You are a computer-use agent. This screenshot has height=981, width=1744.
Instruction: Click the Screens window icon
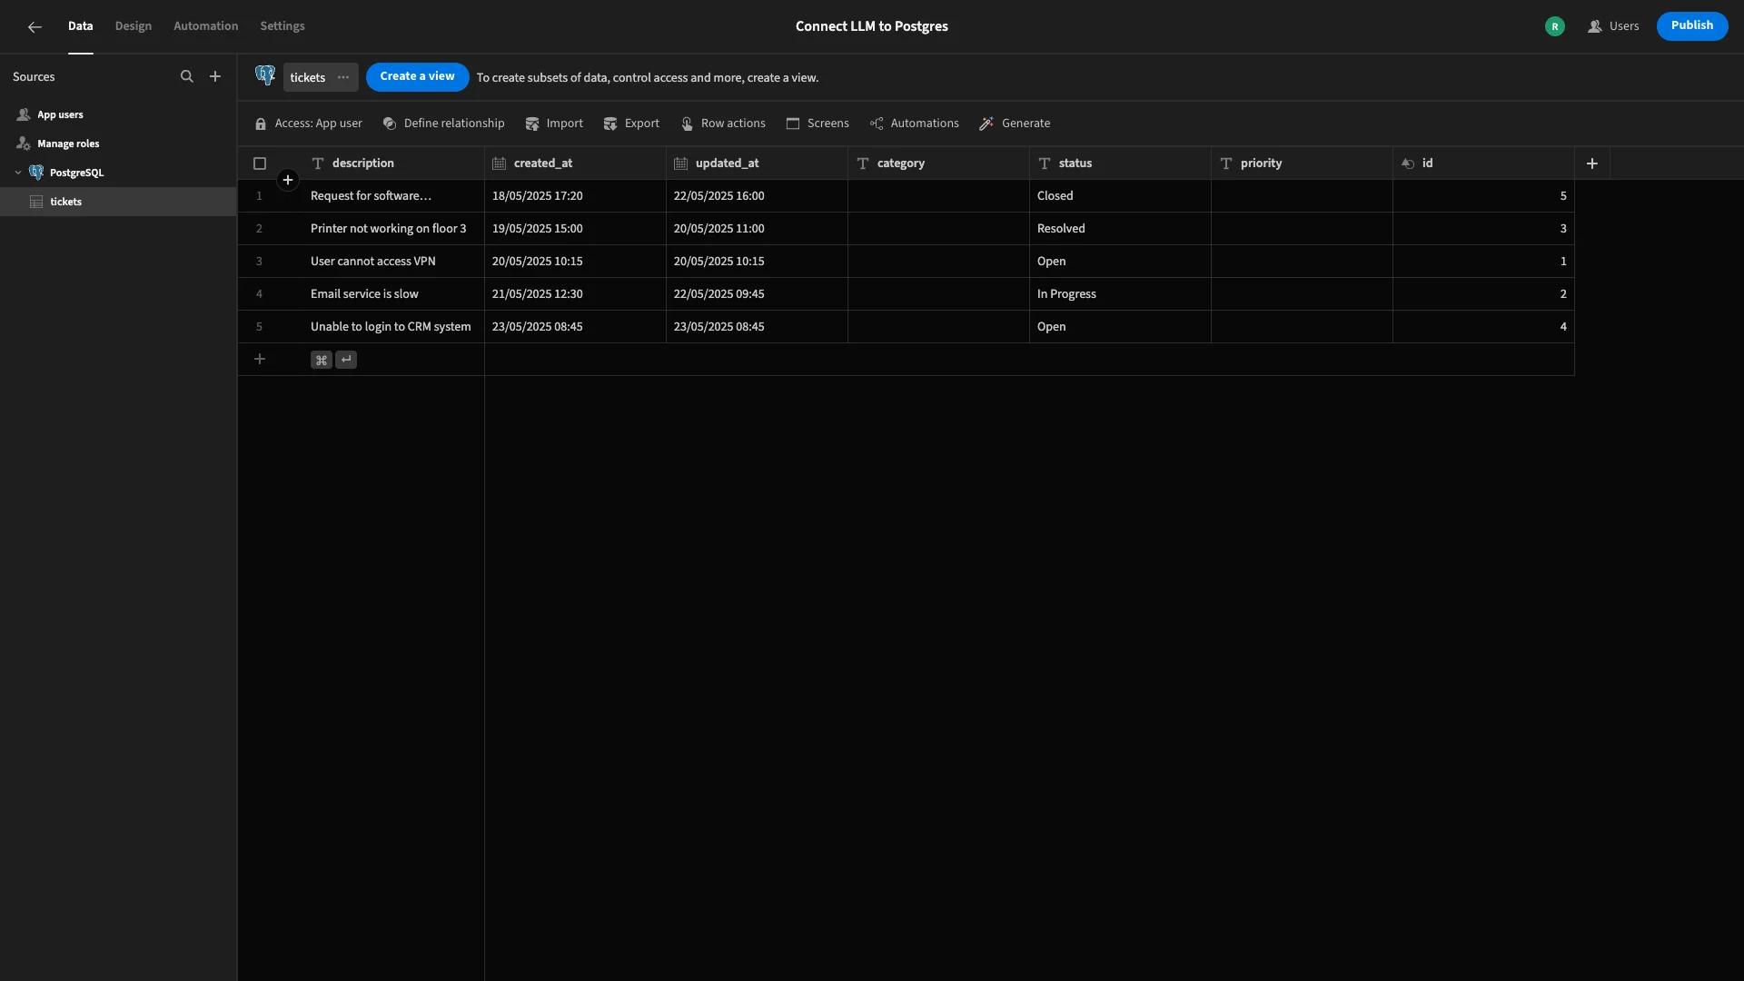793,124
